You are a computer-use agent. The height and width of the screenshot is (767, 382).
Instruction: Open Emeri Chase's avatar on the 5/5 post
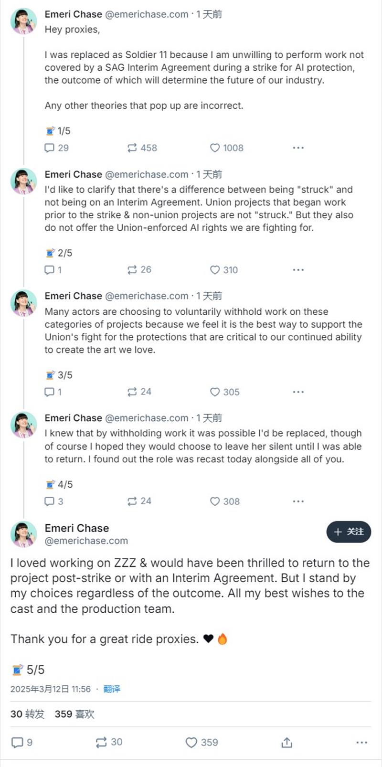click(23, 534)
